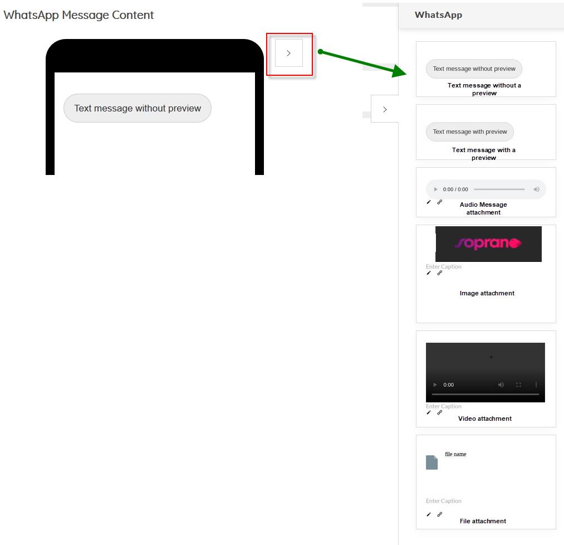Click the link icon in Video attachment card

point(439,413)
